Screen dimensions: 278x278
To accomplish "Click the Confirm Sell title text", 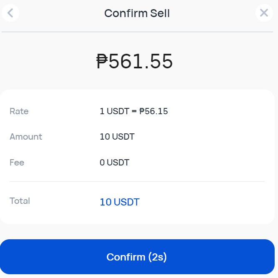I will (137, 13).
